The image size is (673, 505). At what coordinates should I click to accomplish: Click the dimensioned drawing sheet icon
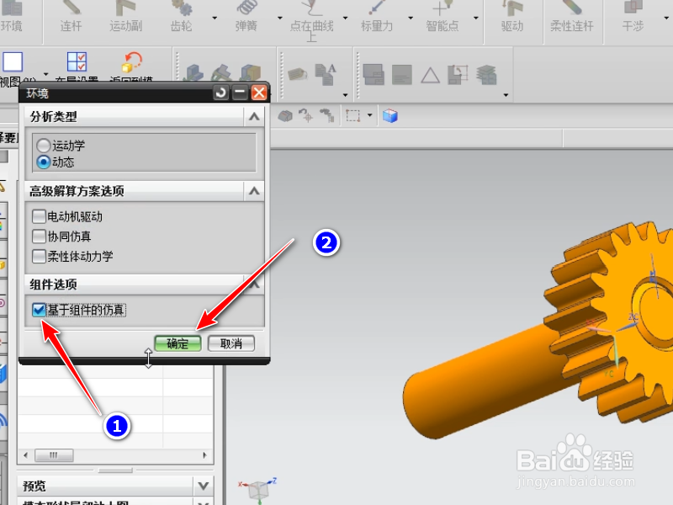(x=458, y=75)
